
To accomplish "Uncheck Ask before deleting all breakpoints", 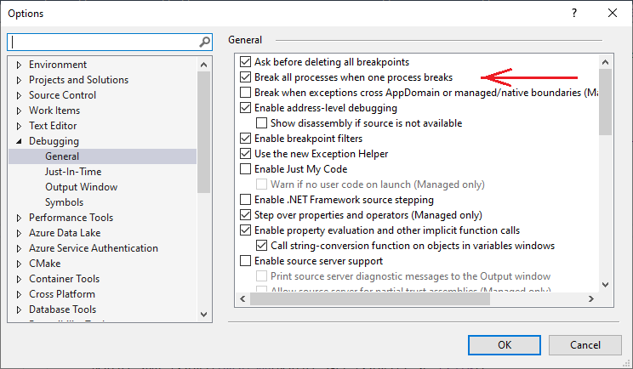I will click(246, 62).
